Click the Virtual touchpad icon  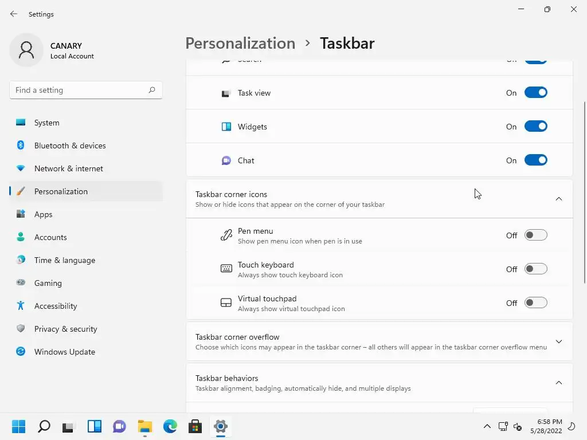(226, 302)
